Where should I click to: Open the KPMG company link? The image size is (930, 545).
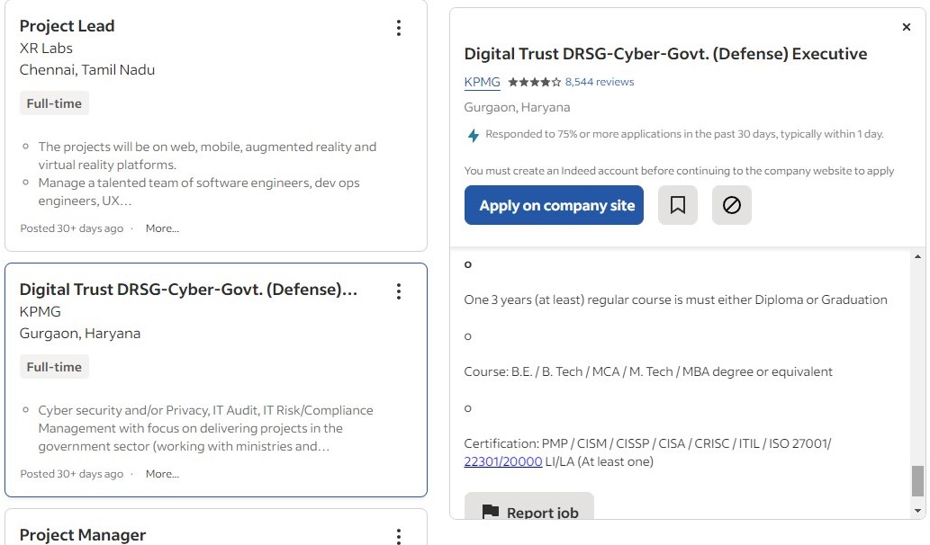(x=482, y=82)
